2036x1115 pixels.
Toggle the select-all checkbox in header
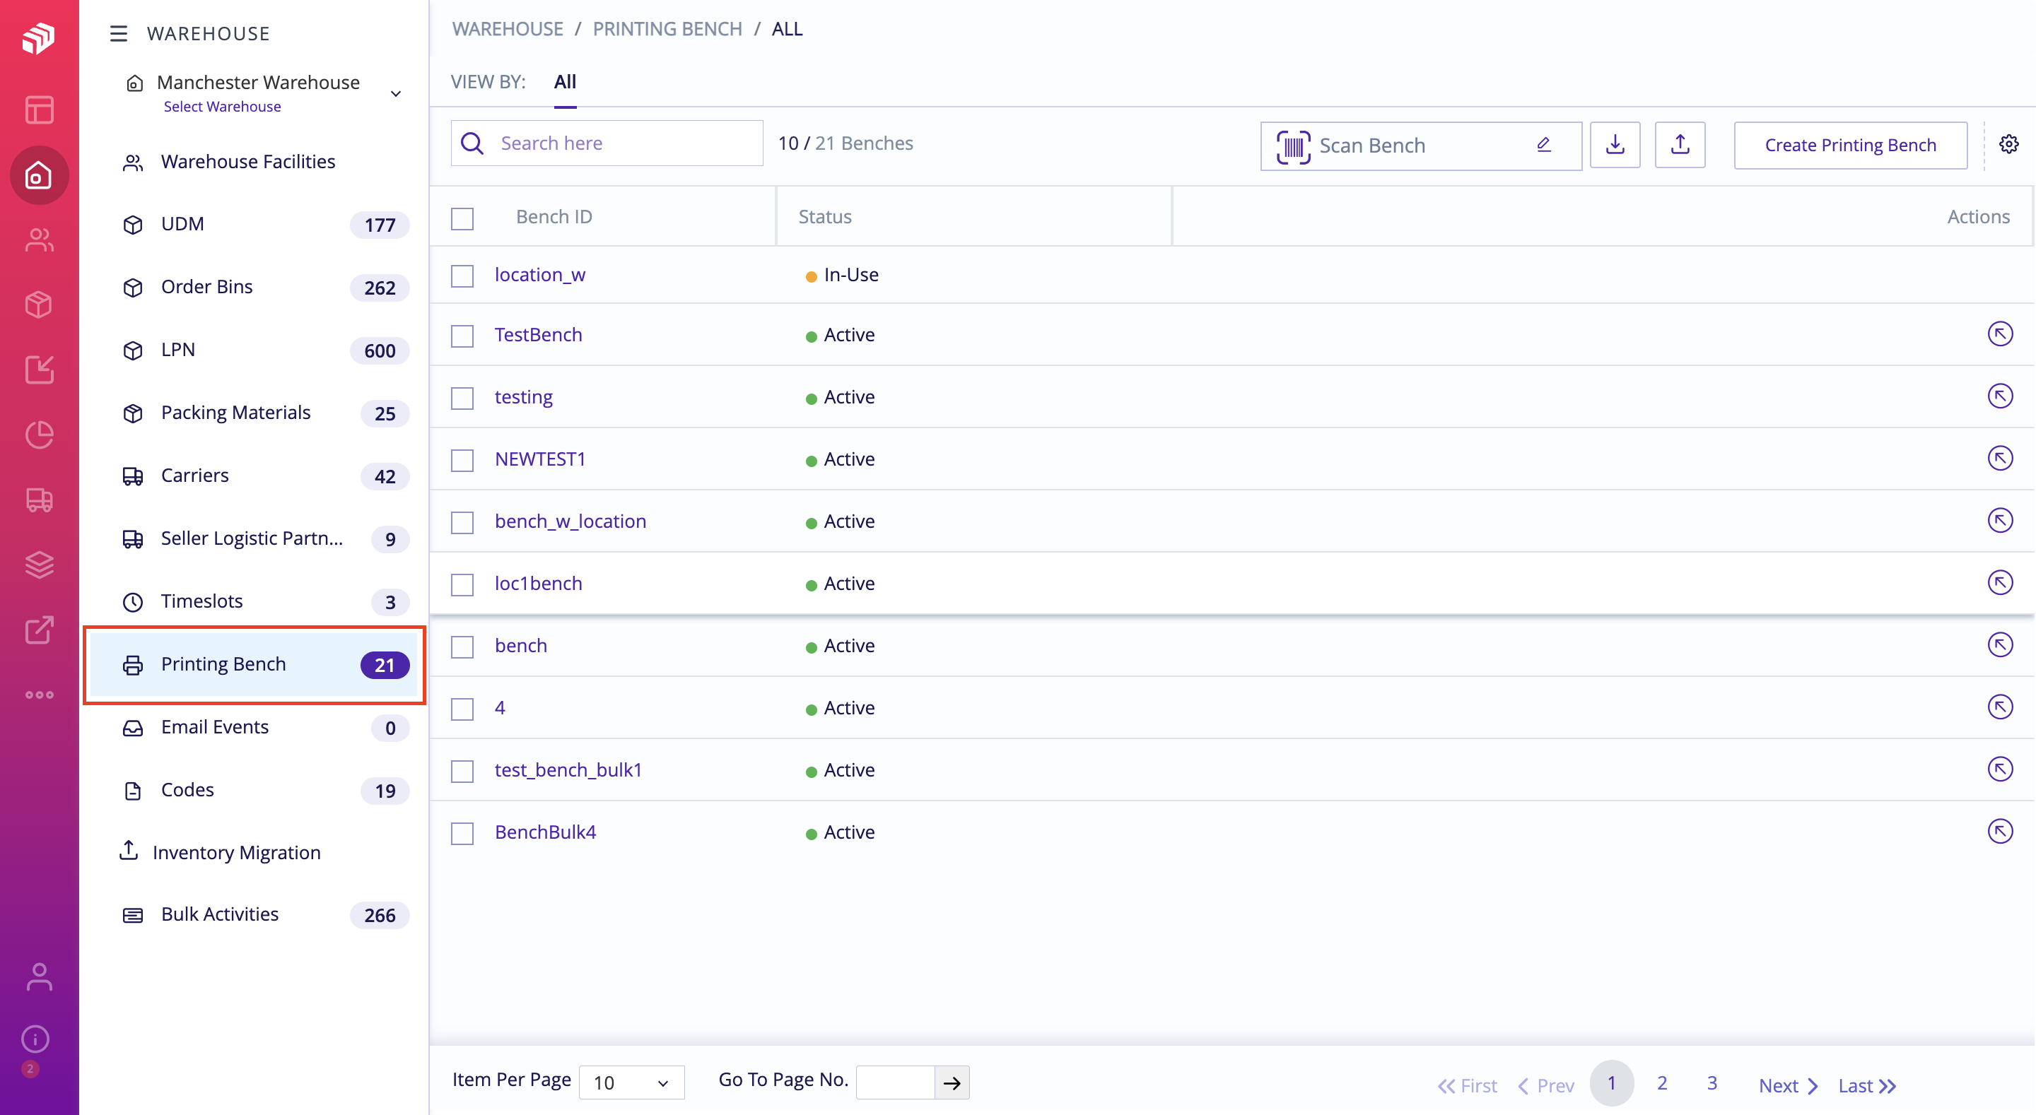point(462,218)
